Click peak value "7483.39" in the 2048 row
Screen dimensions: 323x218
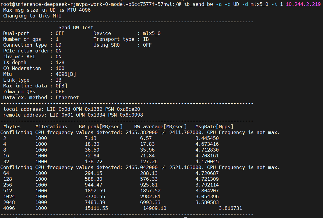[x=95, y=202]
